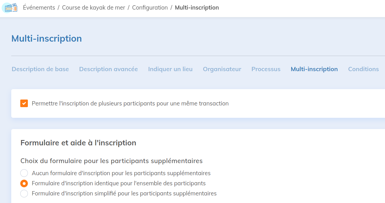Navigate to Configuration breadcrumb link
The width and height of the screenshot is (385, 203).
click(x=150, y=8)
